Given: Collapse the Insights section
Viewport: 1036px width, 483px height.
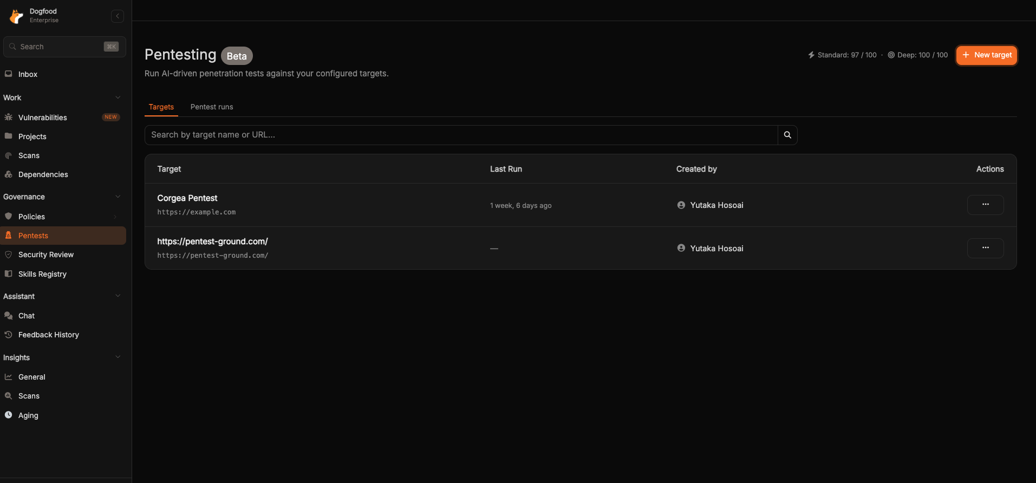Looking at the screenshot, I should click(x=118, y=357).
